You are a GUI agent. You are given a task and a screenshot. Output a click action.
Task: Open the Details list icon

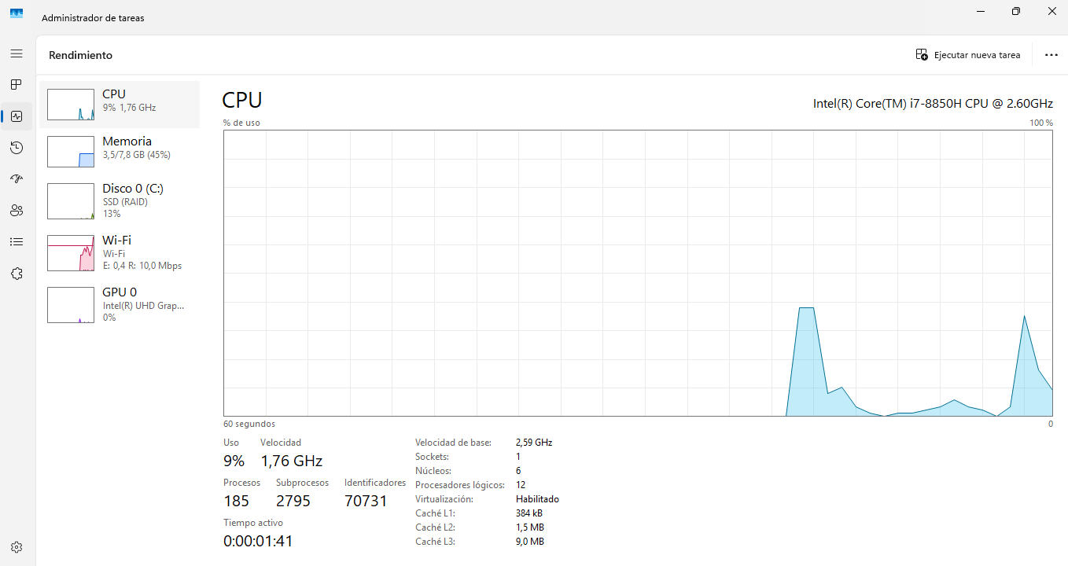[x=17, y=242]
